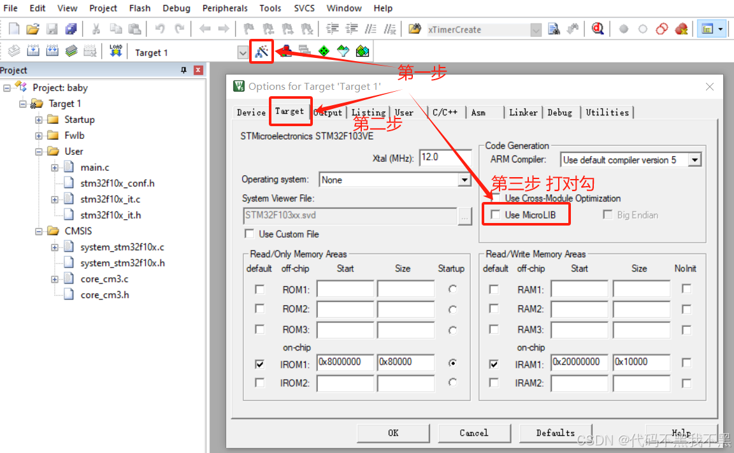
Task: Insert a bookmark with first bookmark icon
Action: [x=248, y=29]
